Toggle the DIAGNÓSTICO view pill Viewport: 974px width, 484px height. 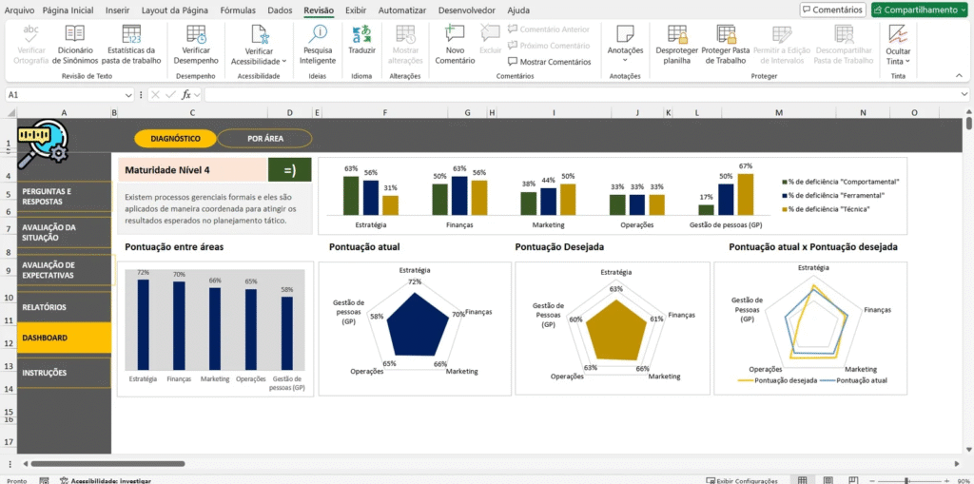pyautogui.click(x=175, y=138)
